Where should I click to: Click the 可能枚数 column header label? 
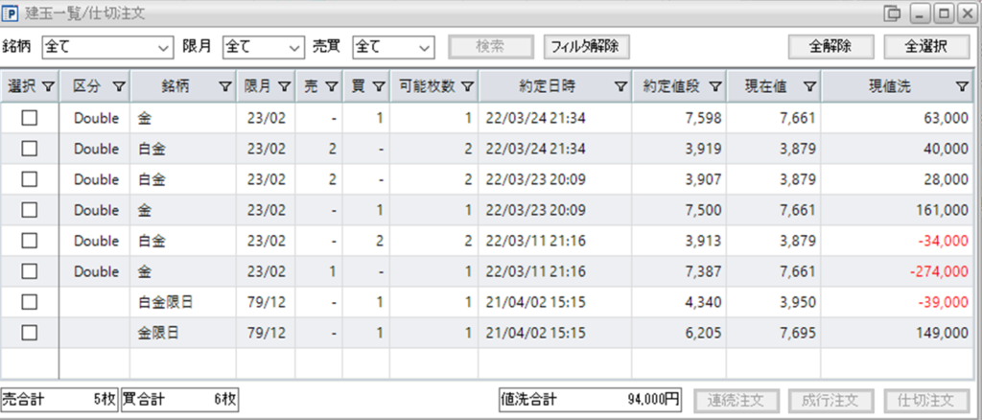click(426, 87)
